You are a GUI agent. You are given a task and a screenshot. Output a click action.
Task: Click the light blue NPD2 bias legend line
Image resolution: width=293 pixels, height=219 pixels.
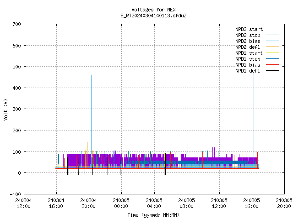(x=273, y=41)
